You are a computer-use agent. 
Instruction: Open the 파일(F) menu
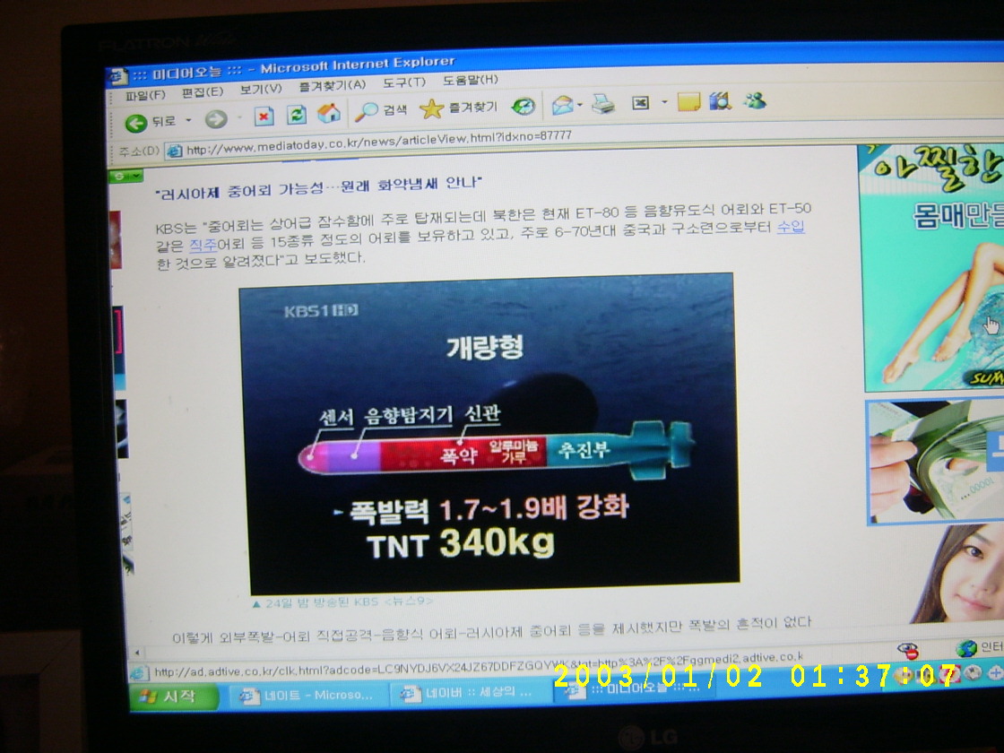[x=144, y=95]
